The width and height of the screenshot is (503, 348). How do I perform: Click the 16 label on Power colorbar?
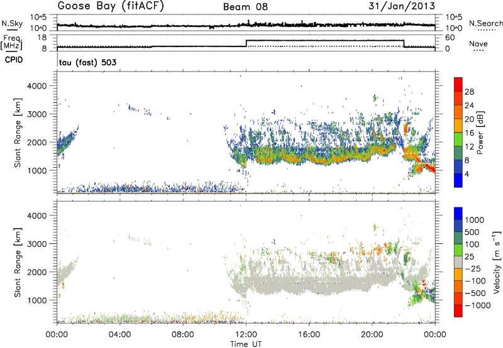click(469, 133)
